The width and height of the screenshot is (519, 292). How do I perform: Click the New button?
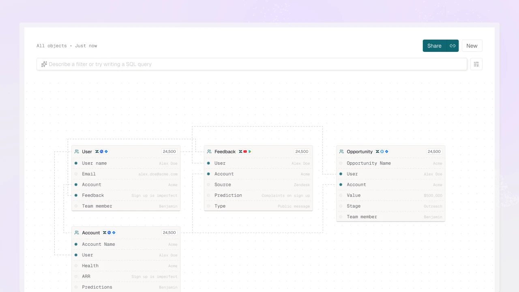pos(472,46)
